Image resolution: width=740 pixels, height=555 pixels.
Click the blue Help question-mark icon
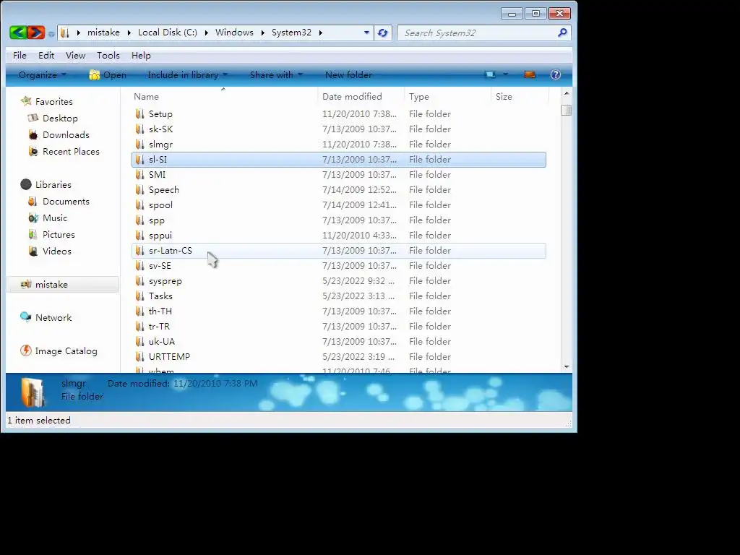pos(556,74)
